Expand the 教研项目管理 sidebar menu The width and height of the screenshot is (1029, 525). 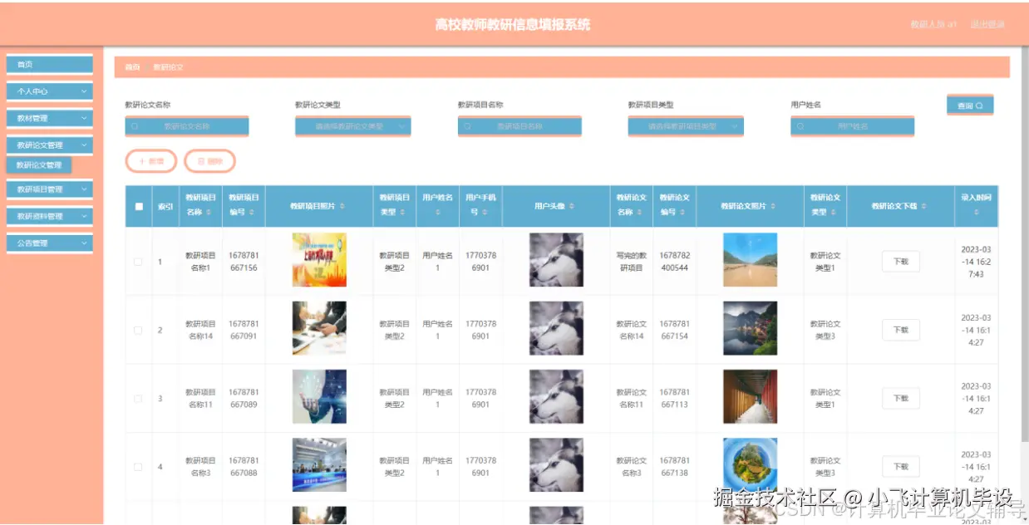click(49, 189)
